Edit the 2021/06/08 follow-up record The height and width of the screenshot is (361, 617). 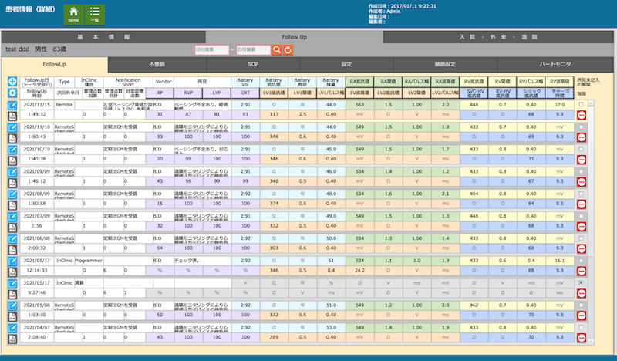[x=12, y=239]
